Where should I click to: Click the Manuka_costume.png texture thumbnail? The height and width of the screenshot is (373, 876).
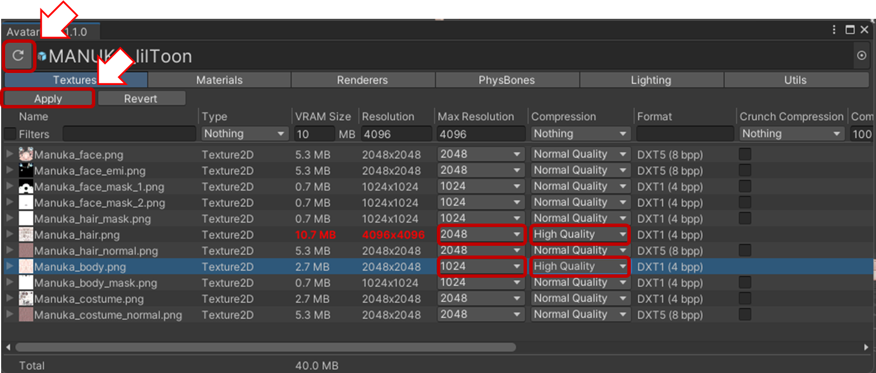[x=26, y=299]
